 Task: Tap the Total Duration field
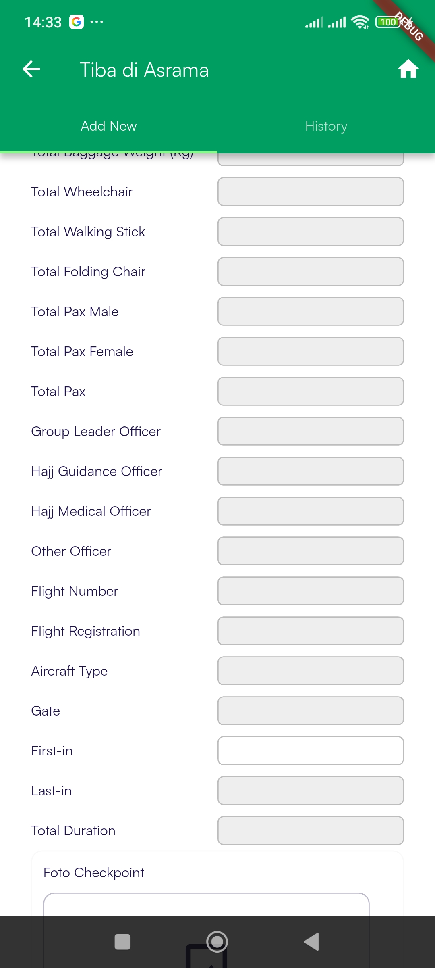[311, 830]
